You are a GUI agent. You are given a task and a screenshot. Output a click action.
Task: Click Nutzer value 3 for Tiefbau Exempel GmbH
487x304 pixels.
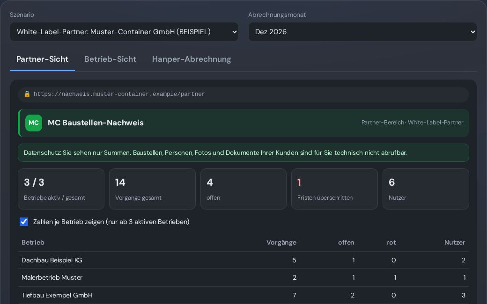coord(464,295)
